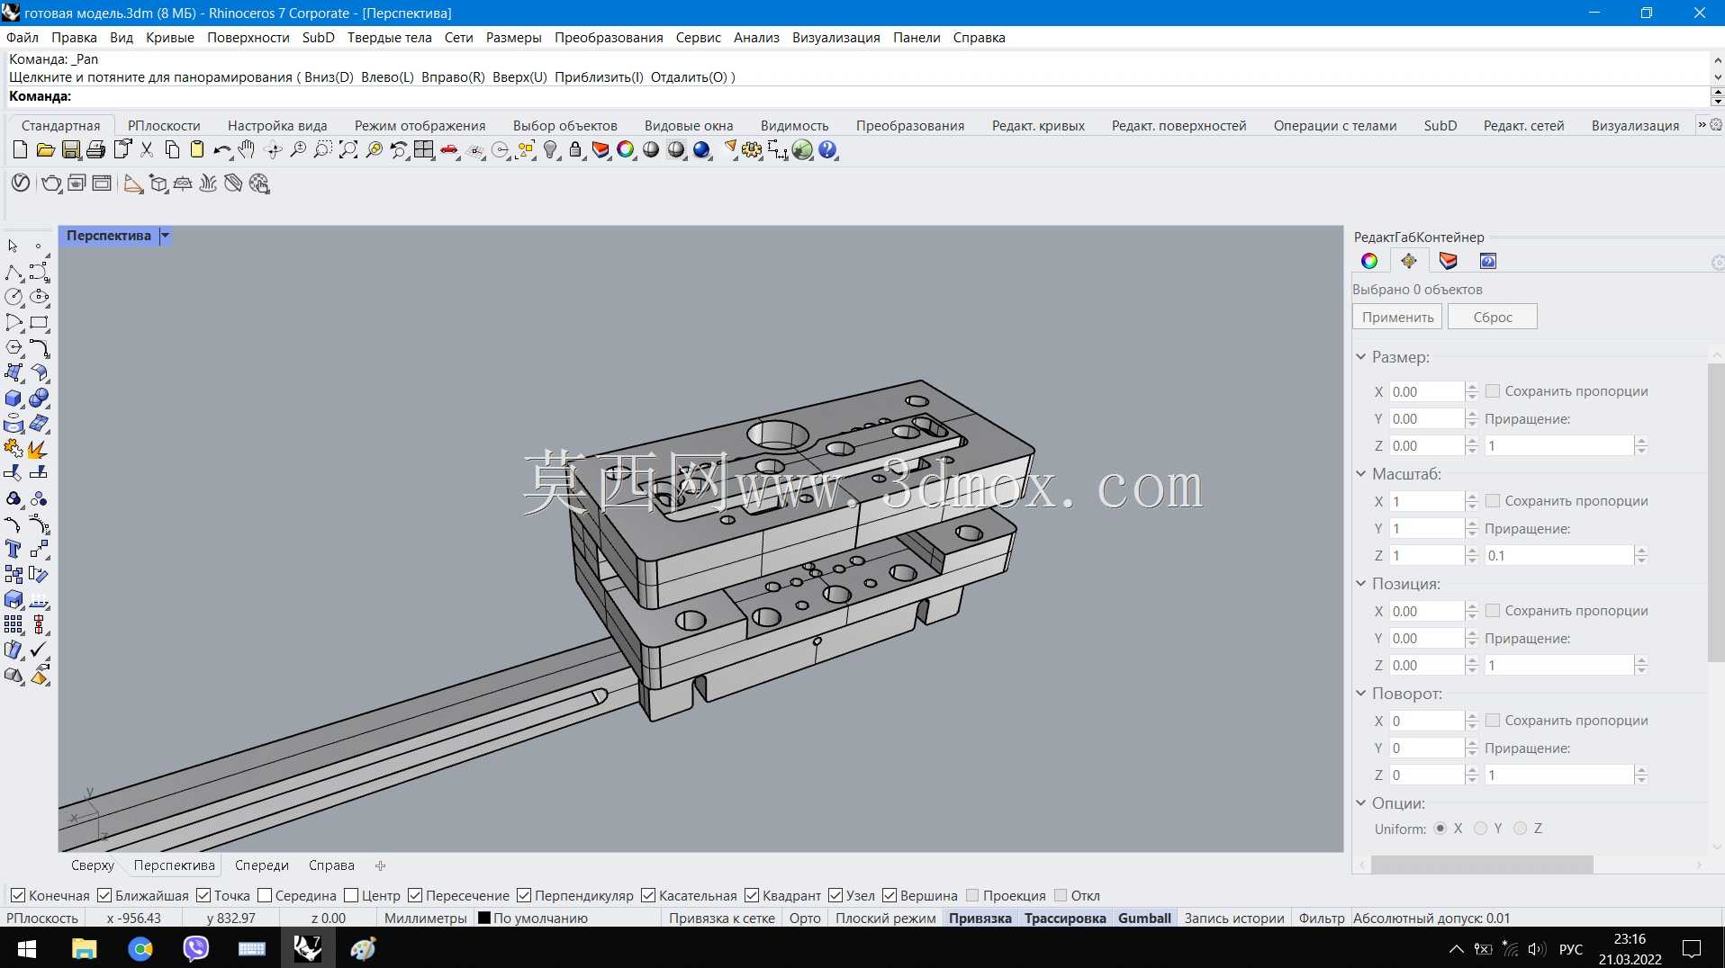
Task: Enable the Центр snap checkbox
Action: click(x=351, y=895)
